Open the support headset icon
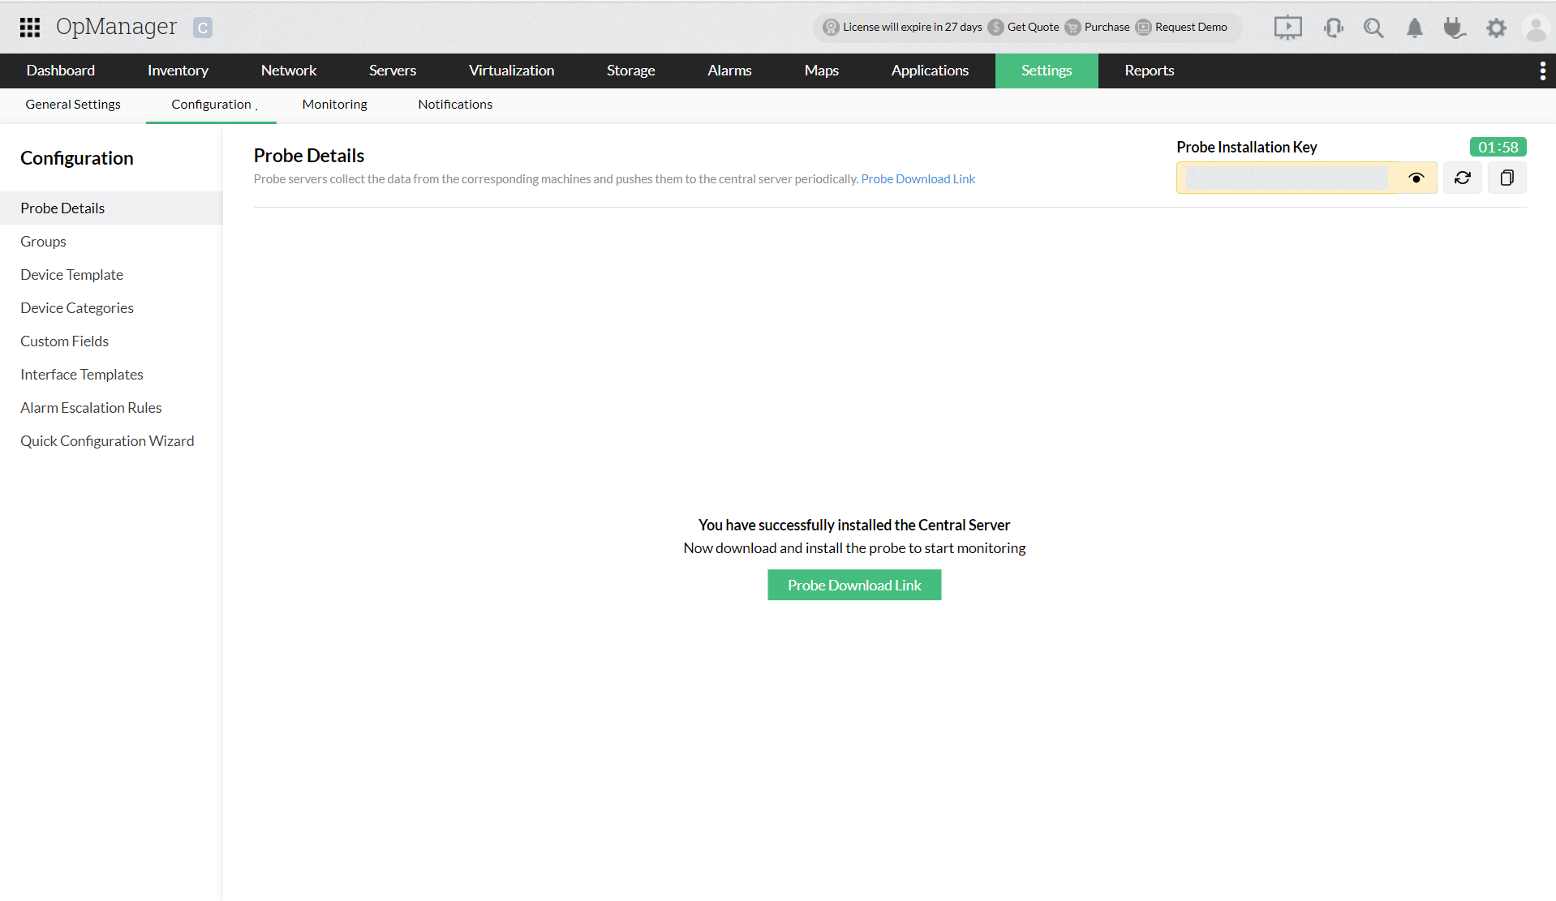Viewport: 1556px width, 901px height. pos(1333,28)
